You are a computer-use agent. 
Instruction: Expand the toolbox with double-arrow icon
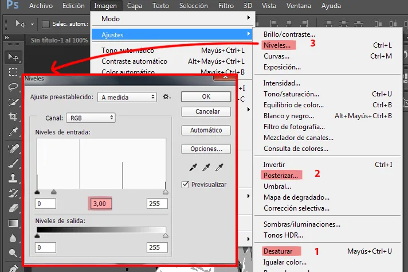click(x=7, y=38)
